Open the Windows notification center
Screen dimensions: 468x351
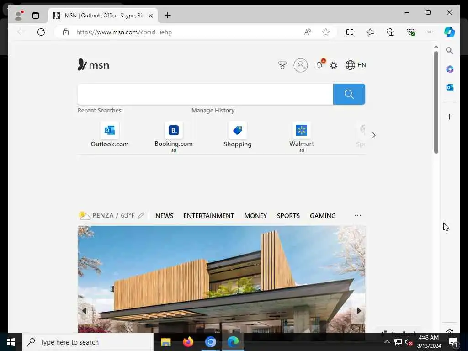453,342
